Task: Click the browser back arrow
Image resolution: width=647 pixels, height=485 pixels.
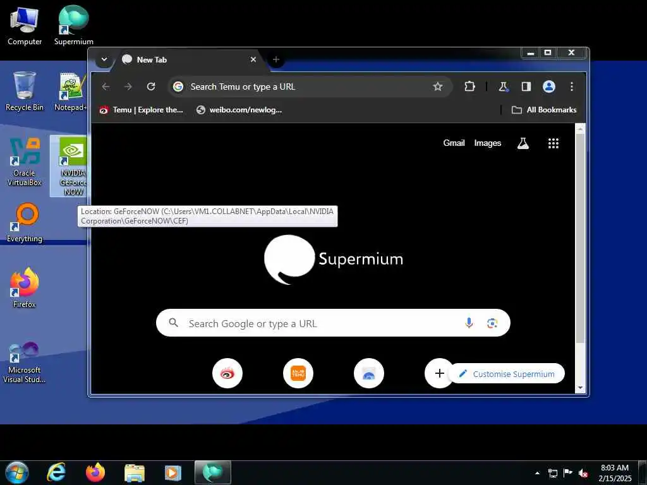Action: coord(106,87)
